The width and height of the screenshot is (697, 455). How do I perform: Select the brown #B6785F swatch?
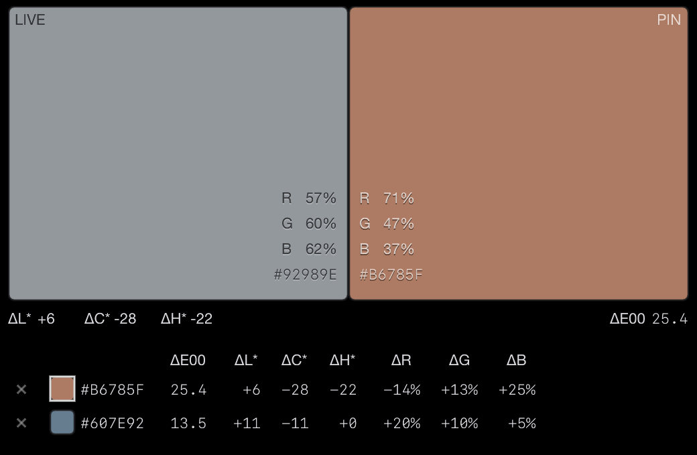click(62, 389)
